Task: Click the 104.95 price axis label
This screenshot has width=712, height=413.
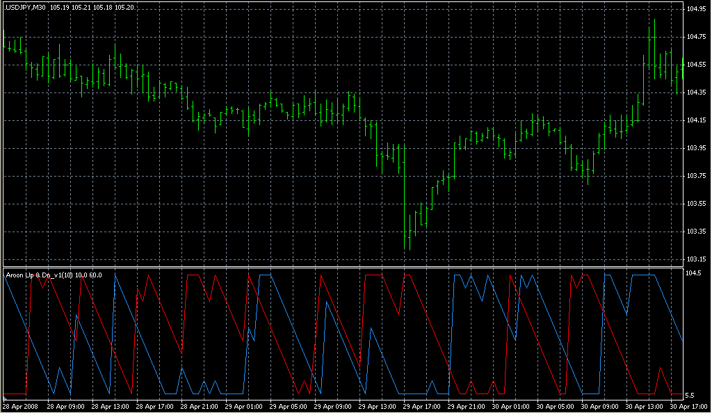Action: coord(697,9)
